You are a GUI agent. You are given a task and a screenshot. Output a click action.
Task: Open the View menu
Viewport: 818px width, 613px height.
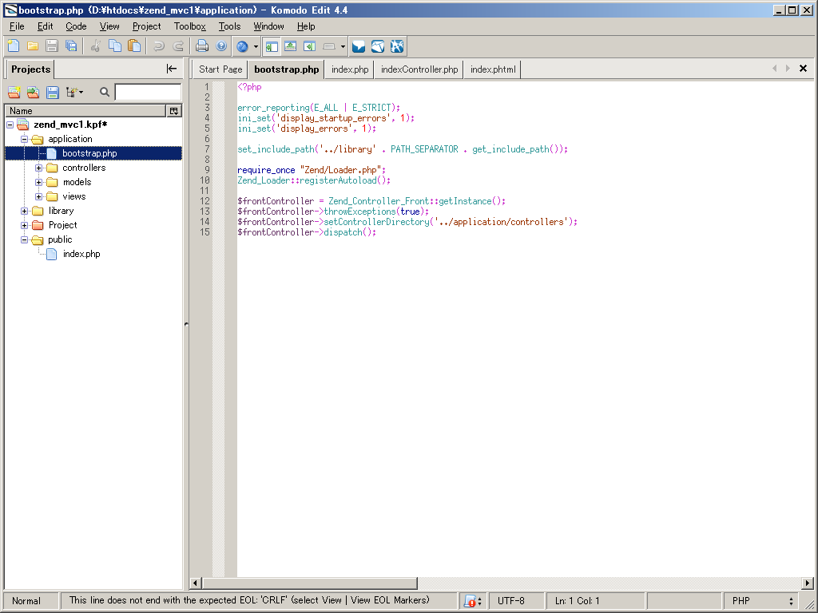coord(109,26)
